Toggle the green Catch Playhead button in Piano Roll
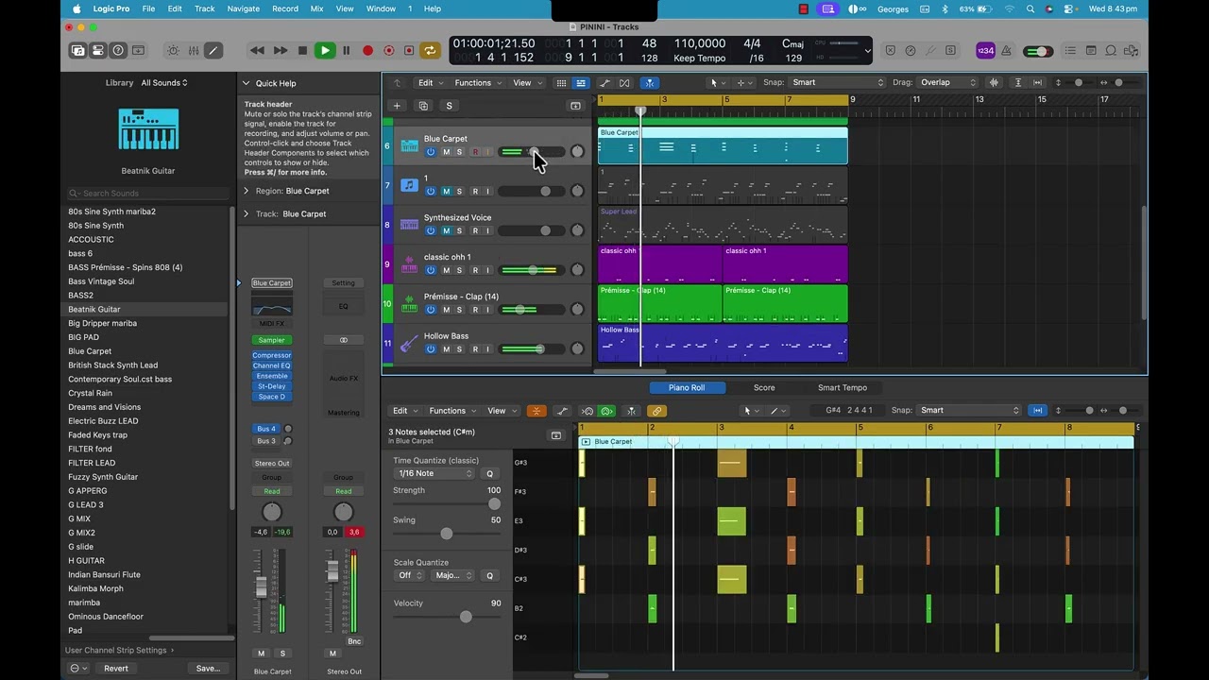The image size is (1209, 680). coord(606,411)
